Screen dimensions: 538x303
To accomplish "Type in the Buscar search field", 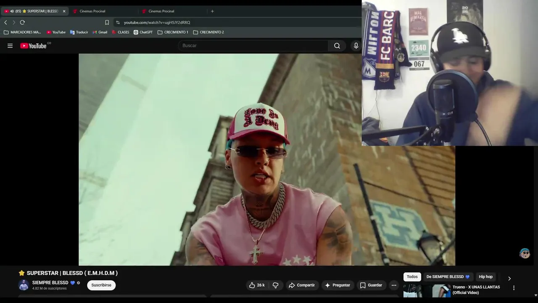I will coord(254,45).
